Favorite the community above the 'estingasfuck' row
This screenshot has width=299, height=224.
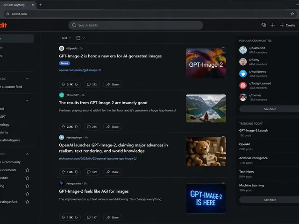27,194
